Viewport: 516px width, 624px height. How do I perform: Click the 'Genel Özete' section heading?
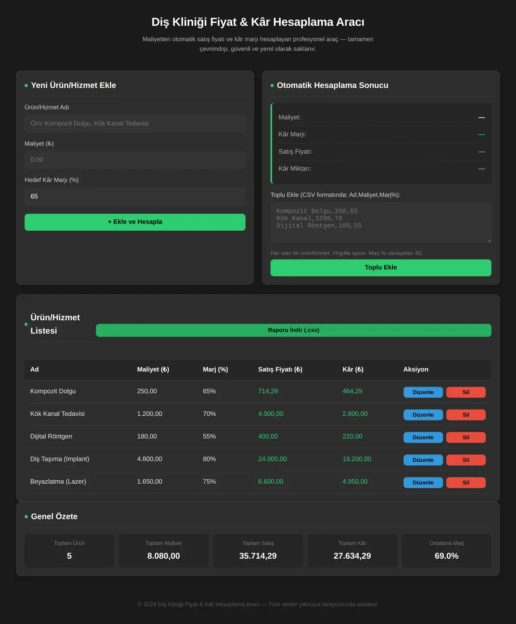click(54, 516)
